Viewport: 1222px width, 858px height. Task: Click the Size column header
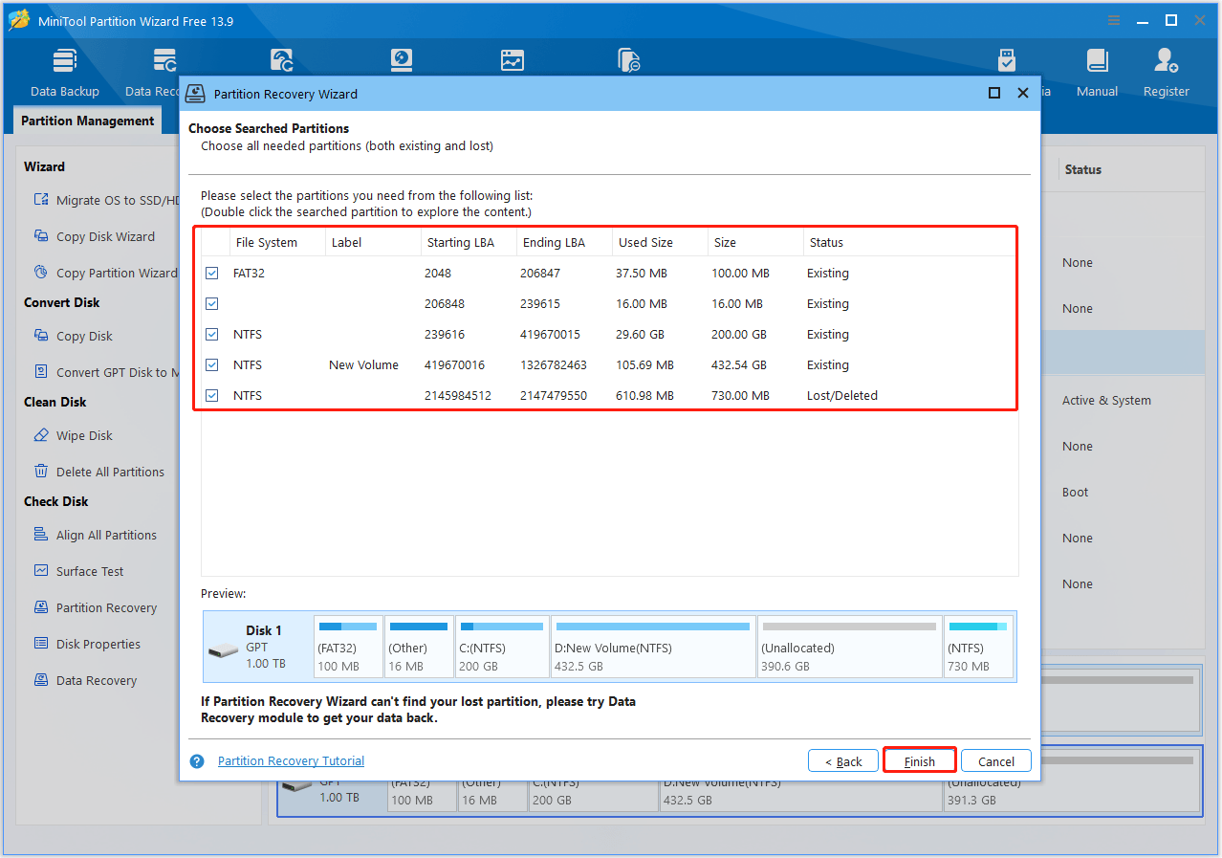click(x=755, y=243)
